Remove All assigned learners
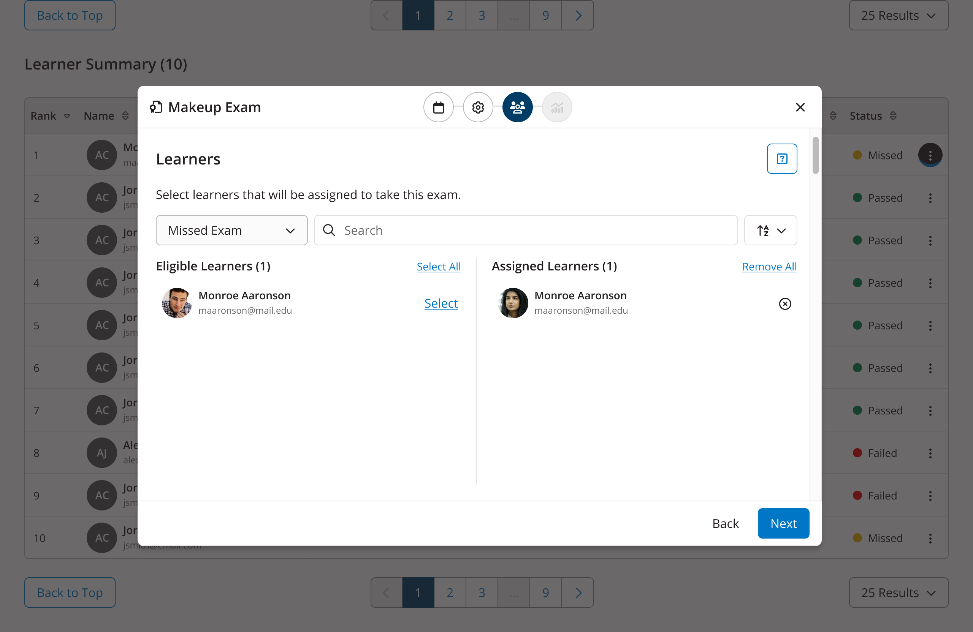973x632 pixels. click(769, 266)
